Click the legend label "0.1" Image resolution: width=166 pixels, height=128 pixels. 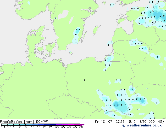(3, 127)
